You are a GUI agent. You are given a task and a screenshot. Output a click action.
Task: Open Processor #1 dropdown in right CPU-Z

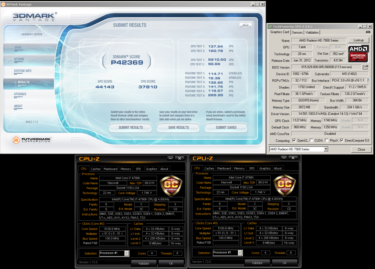click(x=240, y=253)
